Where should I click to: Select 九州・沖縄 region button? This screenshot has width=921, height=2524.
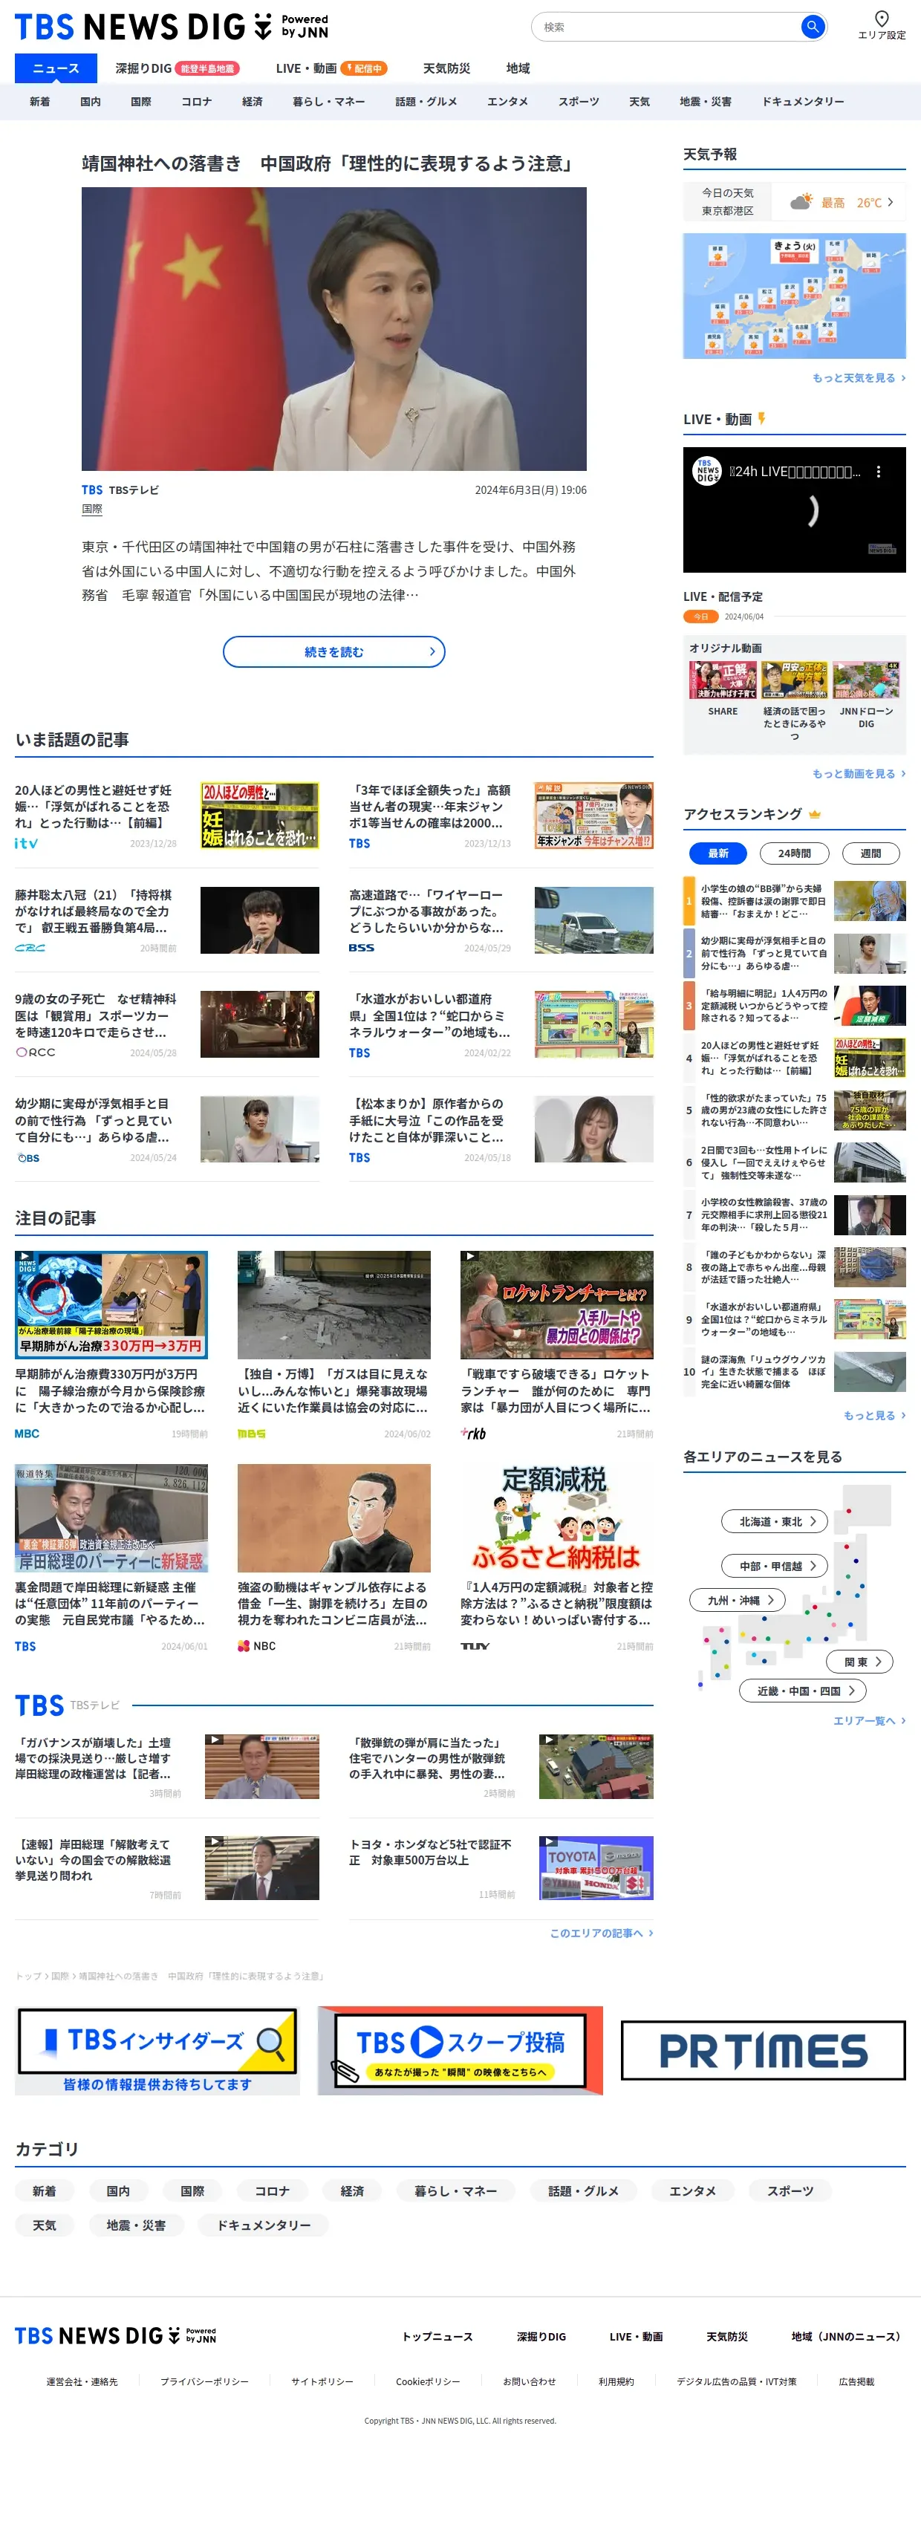738,1600
